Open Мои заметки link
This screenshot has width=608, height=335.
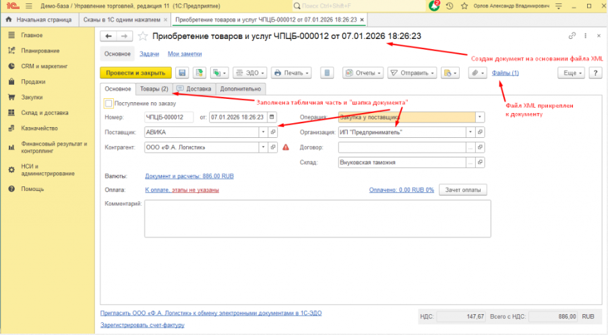click(185, 54)
